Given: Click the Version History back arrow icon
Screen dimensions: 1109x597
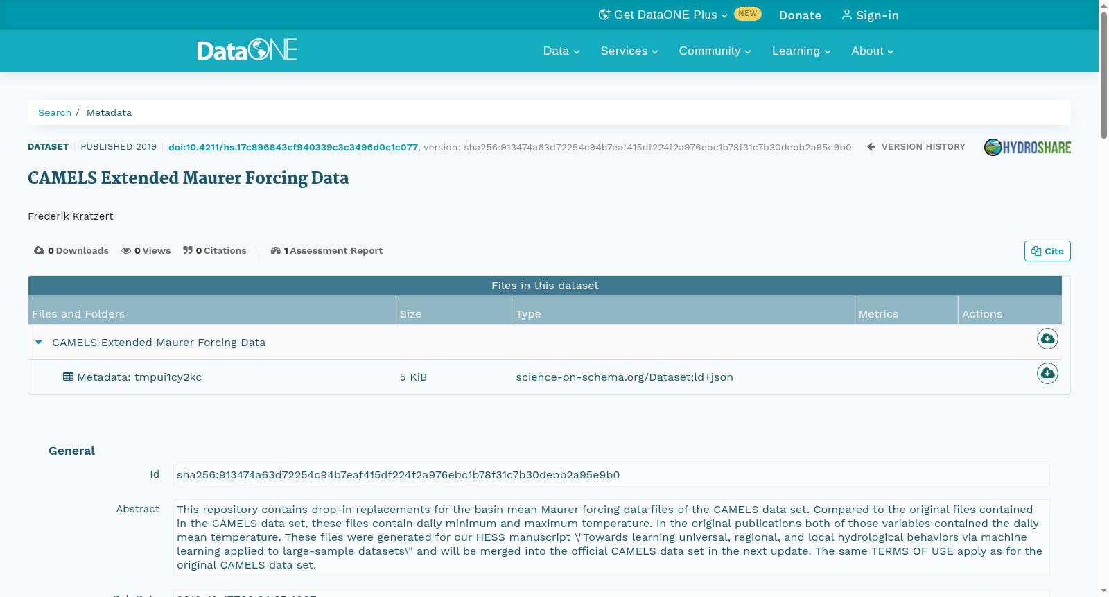Looking at the screenshot, I should click(871, 147).
